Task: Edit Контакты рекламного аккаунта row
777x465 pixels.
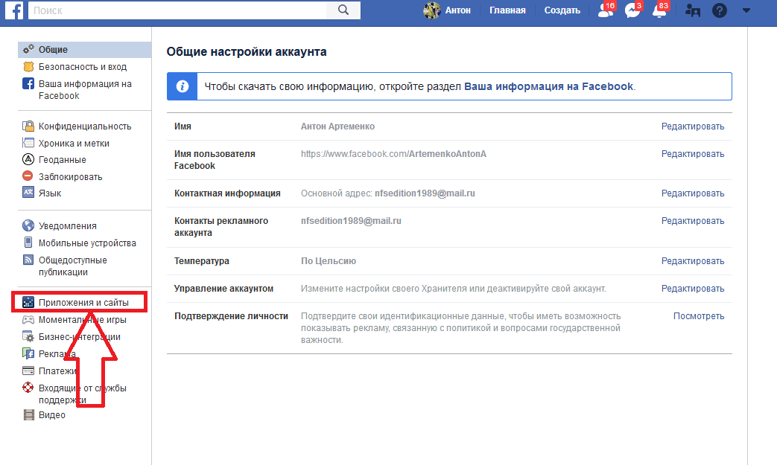Action: (692, 221)
